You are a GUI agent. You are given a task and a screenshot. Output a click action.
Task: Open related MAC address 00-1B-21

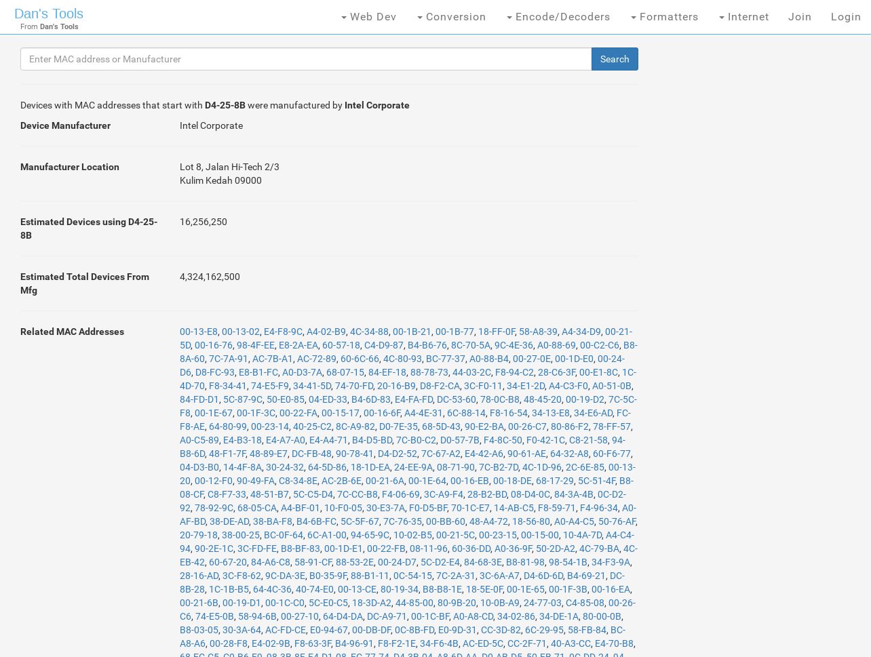coord(412,332)
